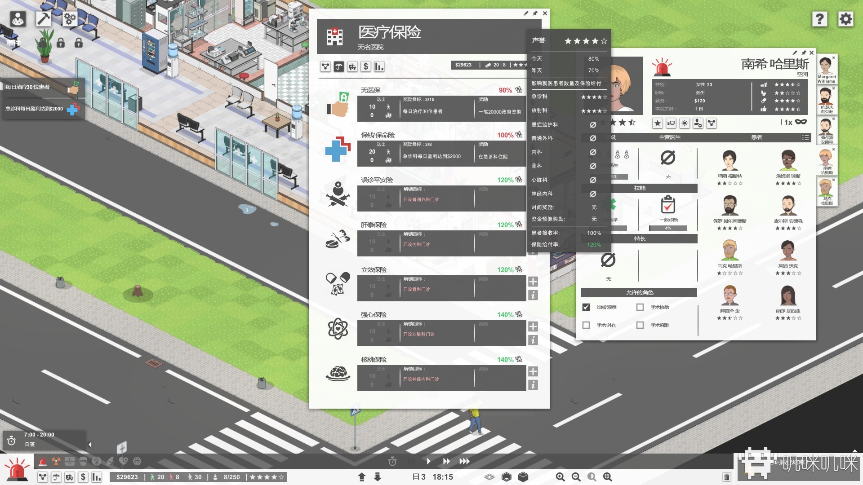Toggle the flat layer view icon
This screenshot has width=863, height=485.
click(489, 477)
